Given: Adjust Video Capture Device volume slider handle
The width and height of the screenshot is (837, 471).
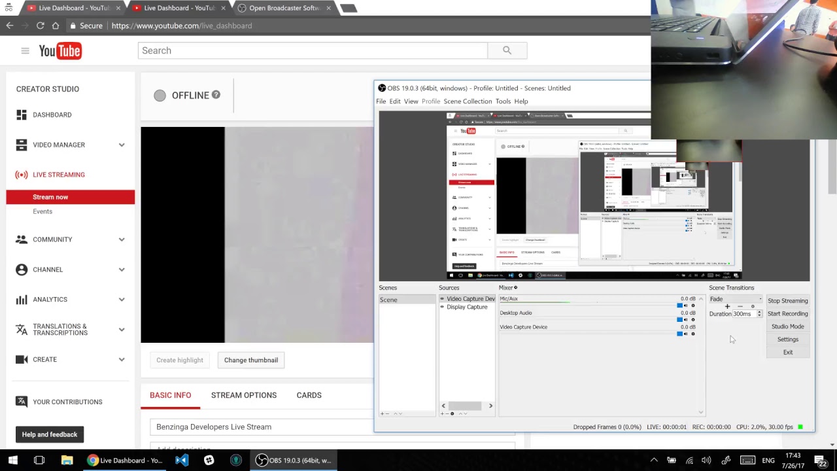Looking at the screenshot, I should (x=679, y=334).
